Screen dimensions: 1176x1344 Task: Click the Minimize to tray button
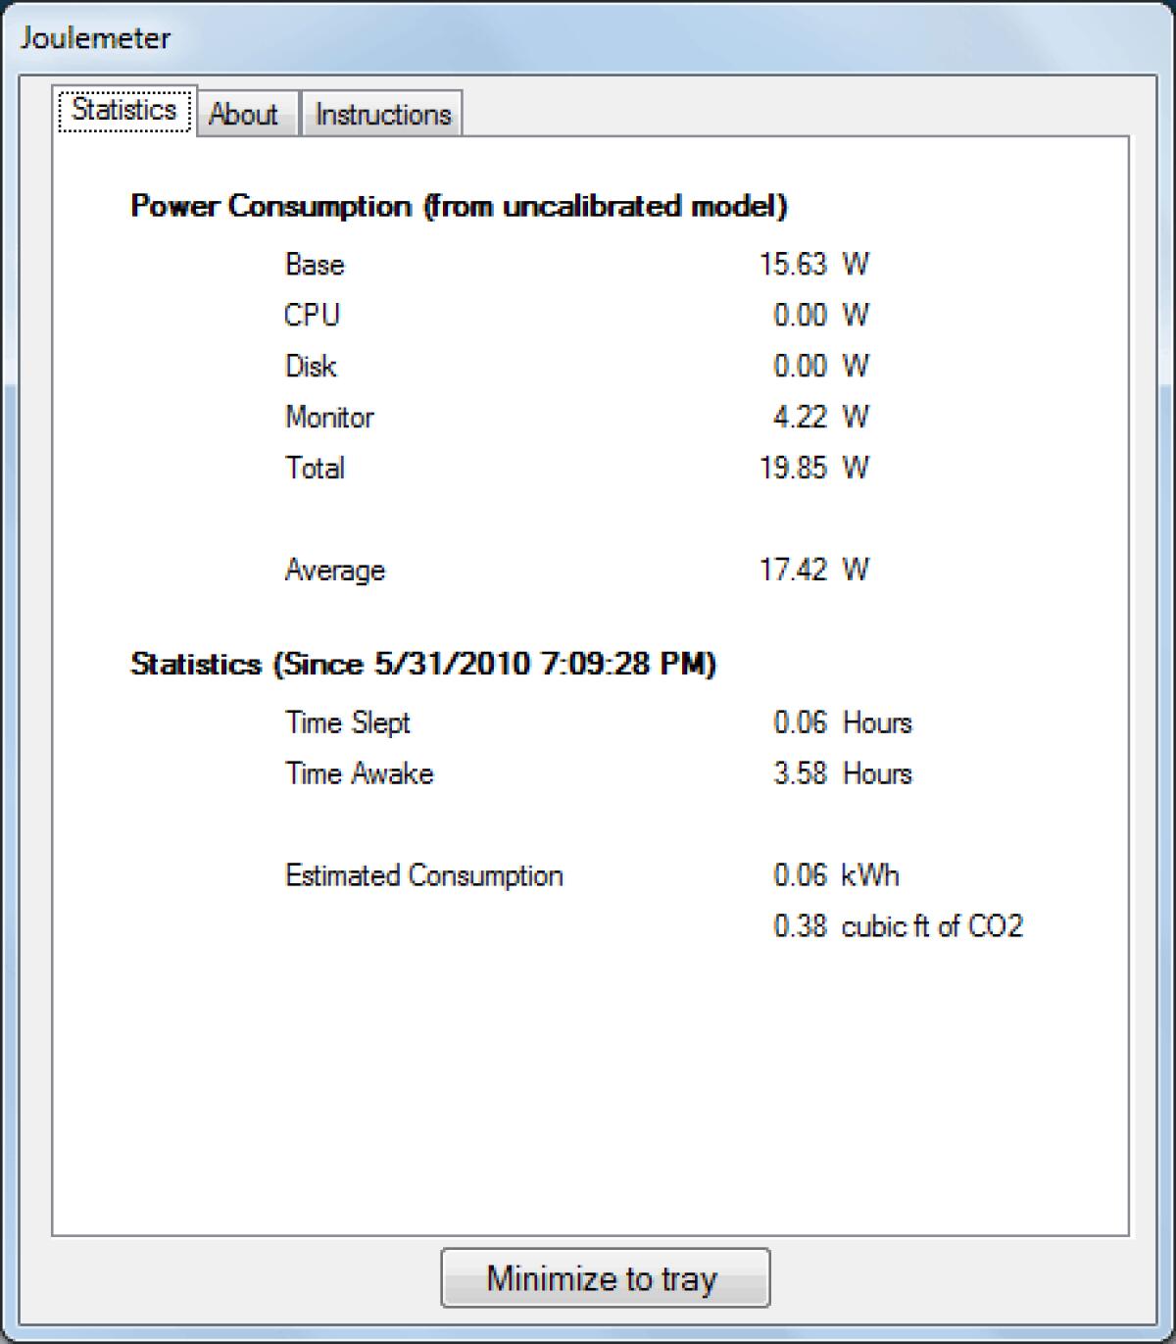click(x=605, y=1277)
